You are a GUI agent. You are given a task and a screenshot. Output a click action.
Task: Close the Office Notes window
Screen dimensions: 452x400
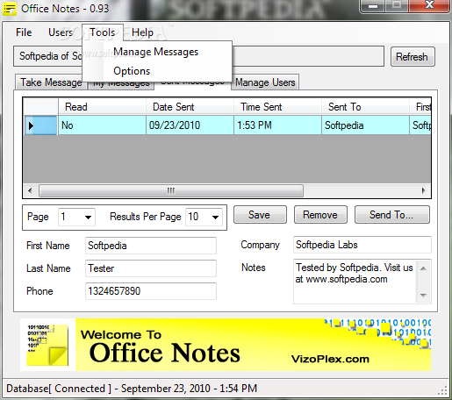[429, 5]
